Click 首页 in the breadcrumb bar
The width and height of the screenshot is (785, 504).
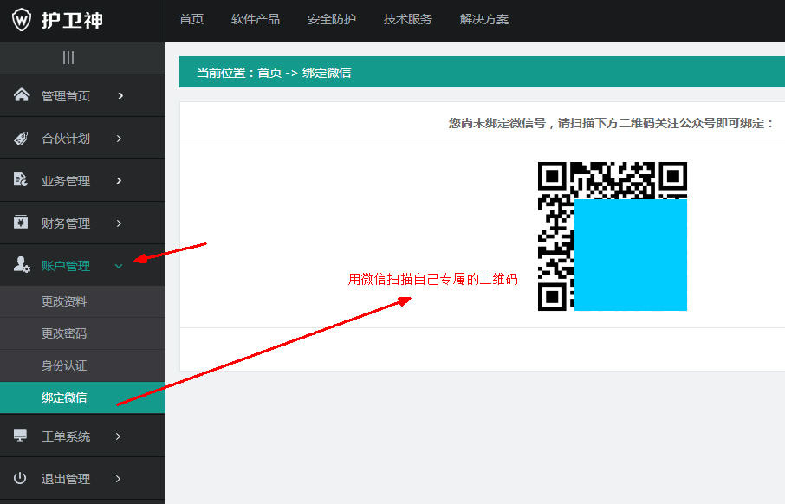[269, 73]
